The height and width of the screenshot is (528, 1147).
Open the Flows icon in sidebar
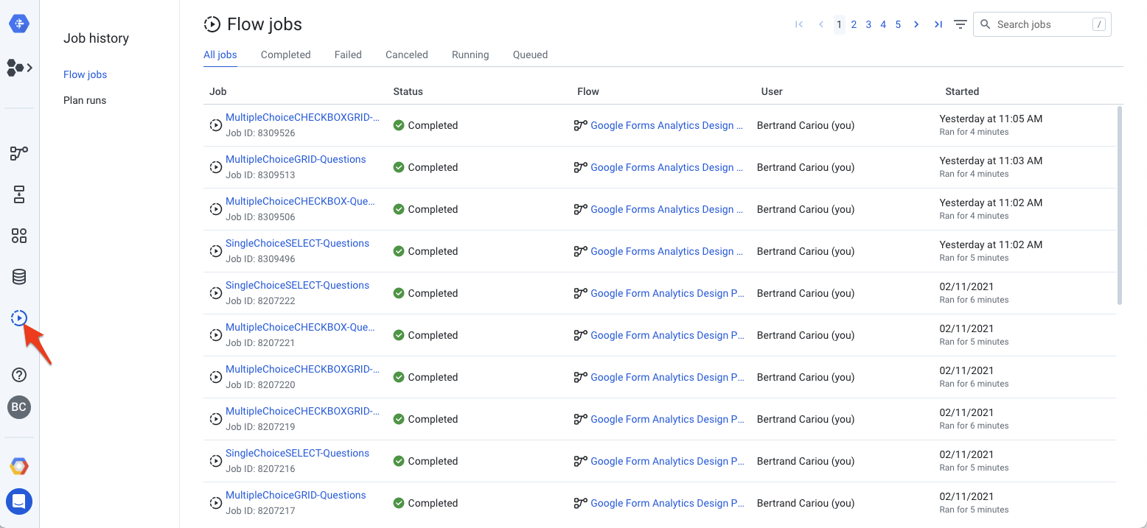coord(19,153)
